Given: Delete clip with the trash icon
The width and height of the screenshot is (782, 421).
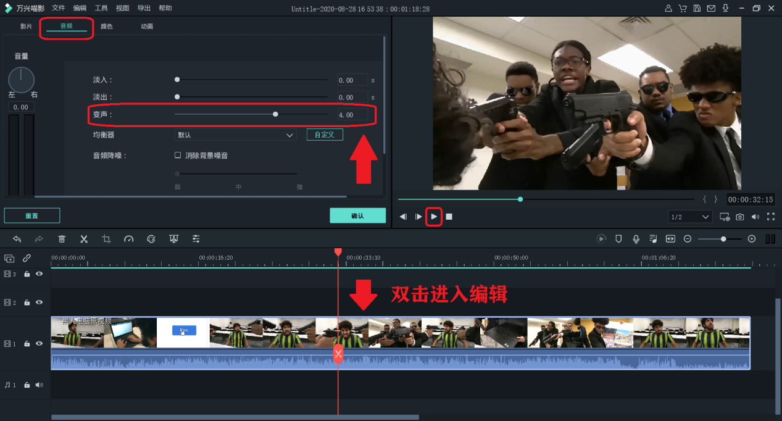Looking at the screenshot, I should click(62, 239).
